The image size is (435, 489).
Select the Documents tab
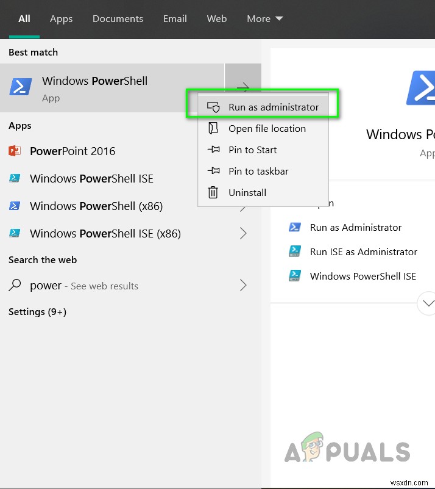coord(118,19)
